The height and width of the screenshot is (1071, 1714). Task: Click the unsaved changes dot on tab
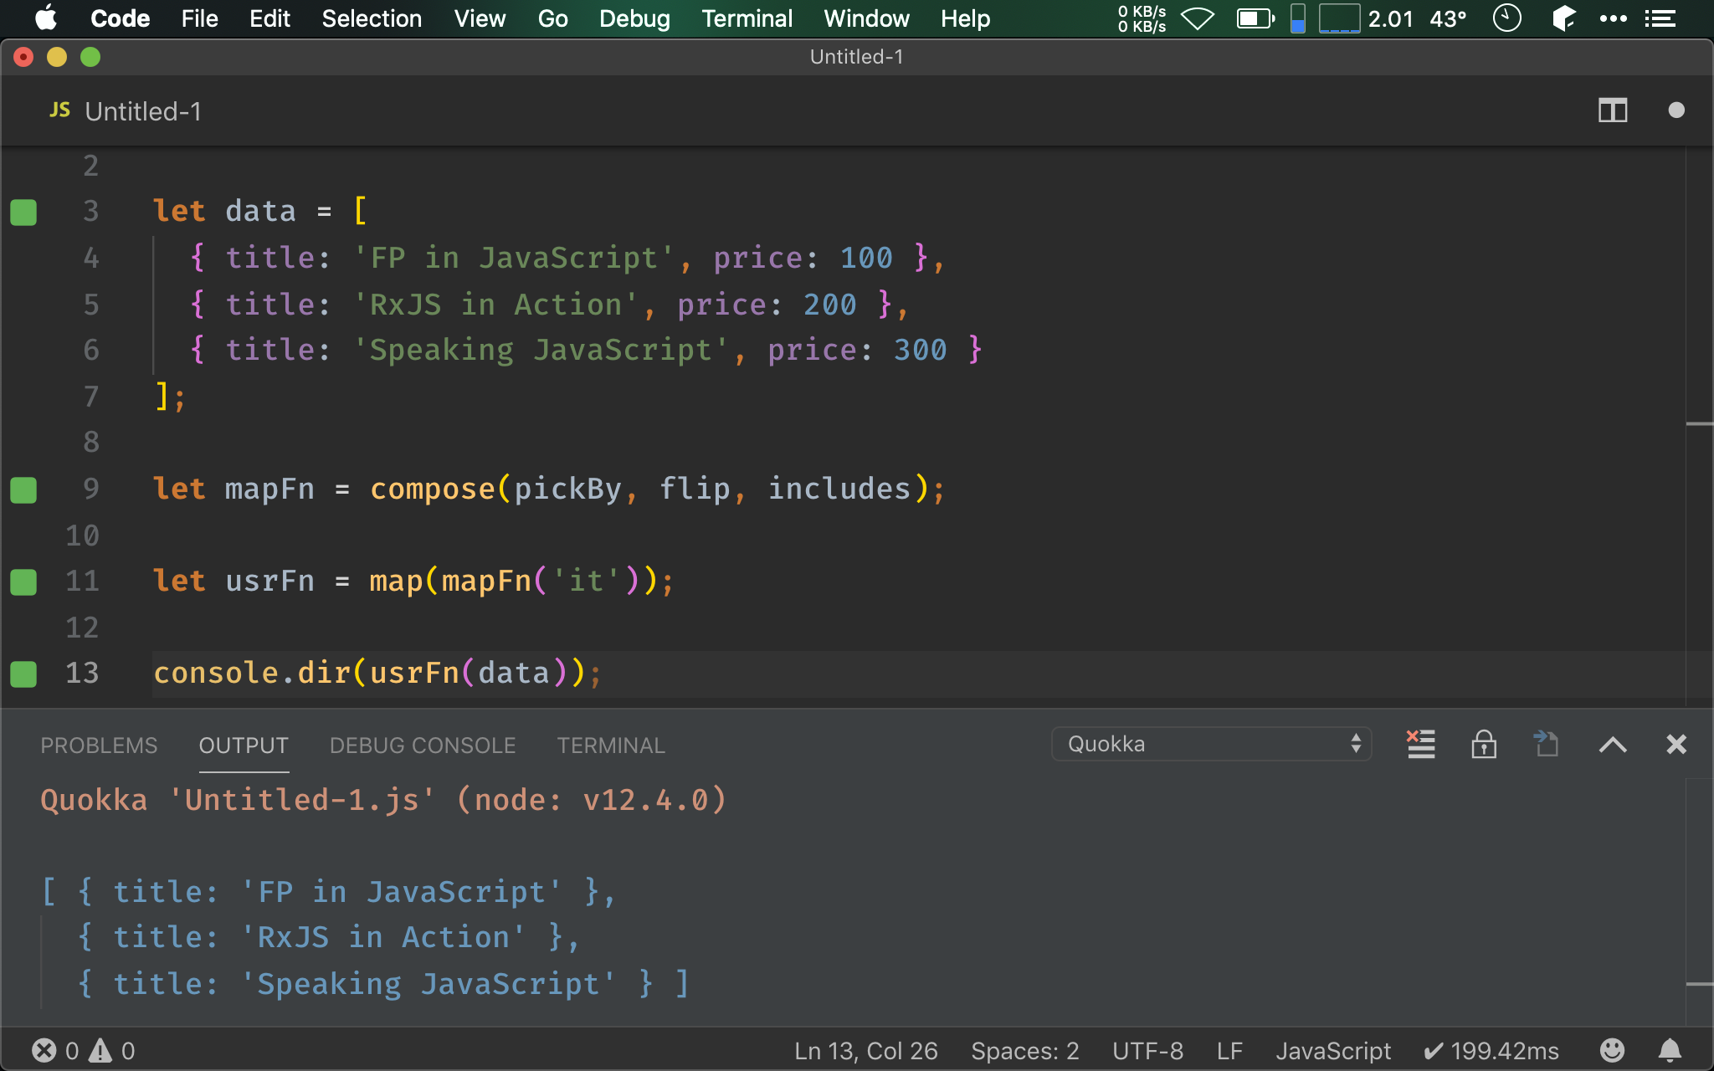(x=1676, y=110)
